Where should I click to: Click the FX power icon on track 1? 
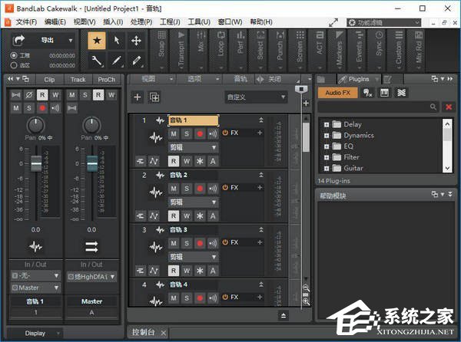(225, 133)
